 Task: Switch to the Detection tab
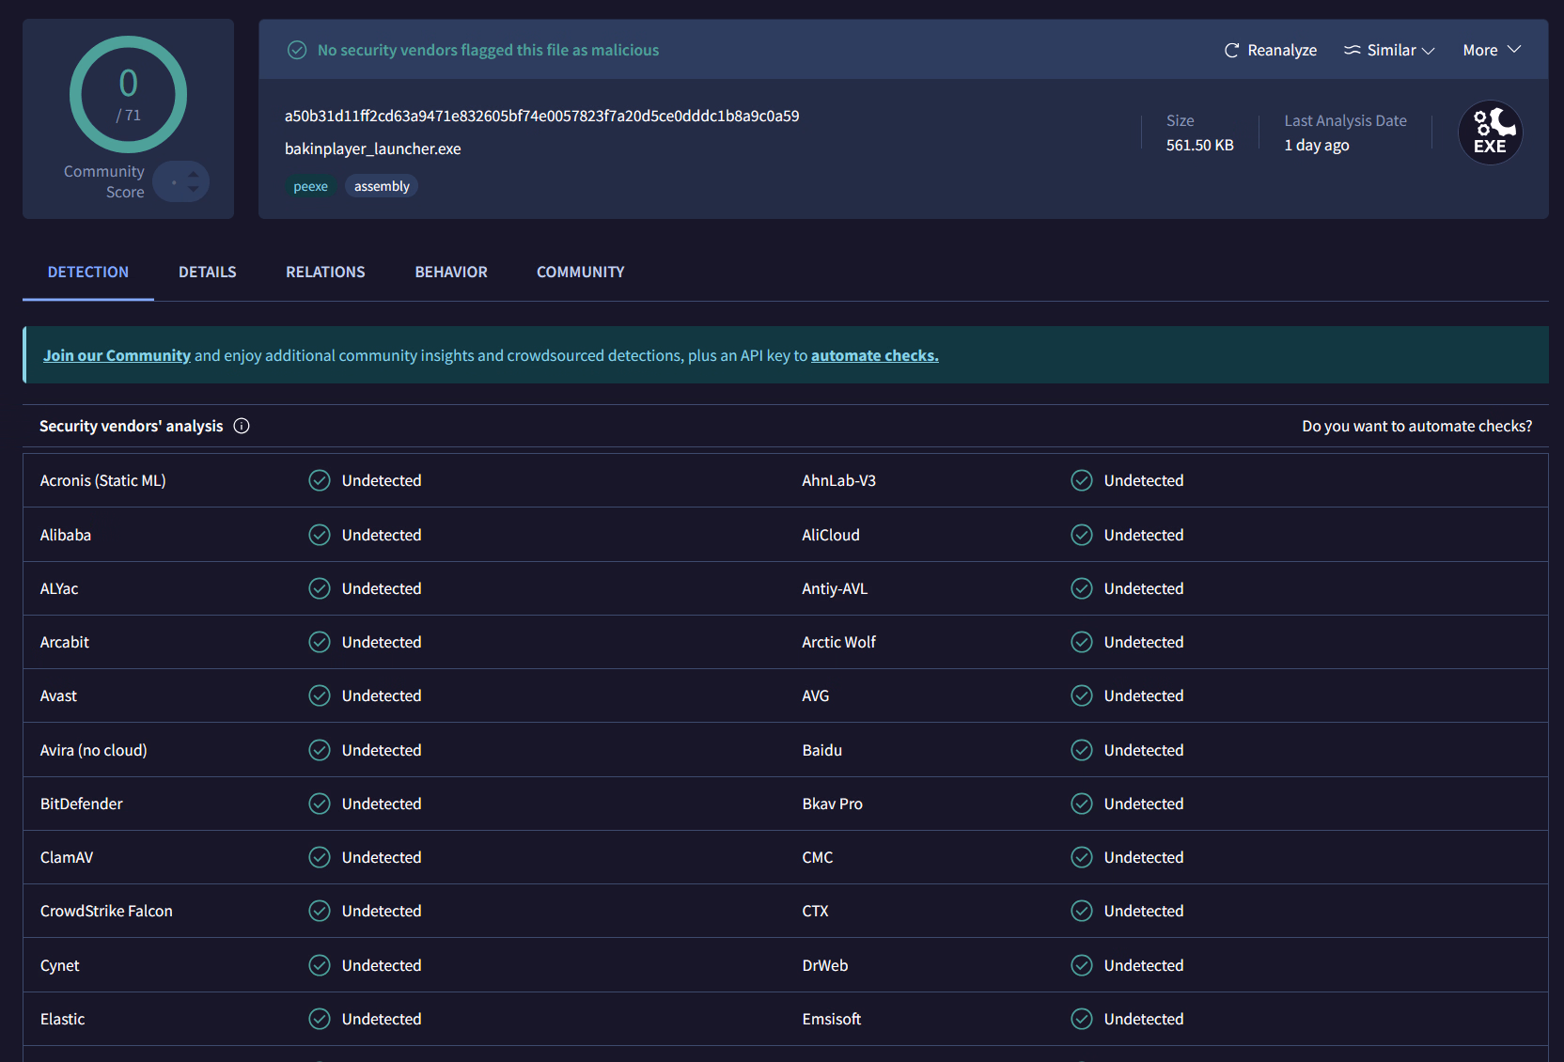tap(88, 272)
